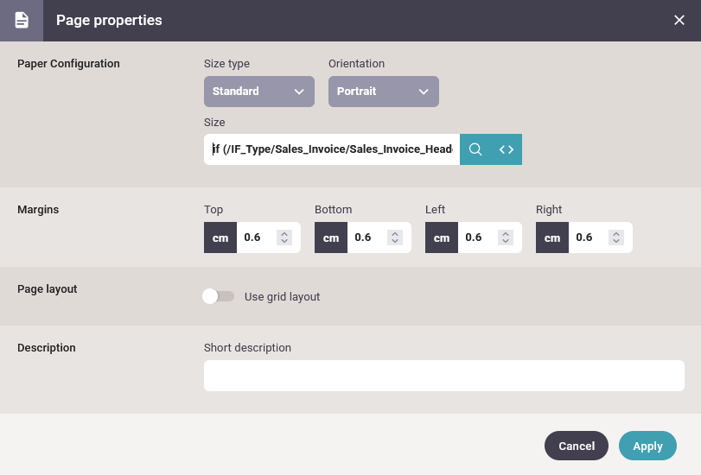Click the Top margin stepper arrows
The width and height of the screenshot is (701, 475).
coord(284,237)
